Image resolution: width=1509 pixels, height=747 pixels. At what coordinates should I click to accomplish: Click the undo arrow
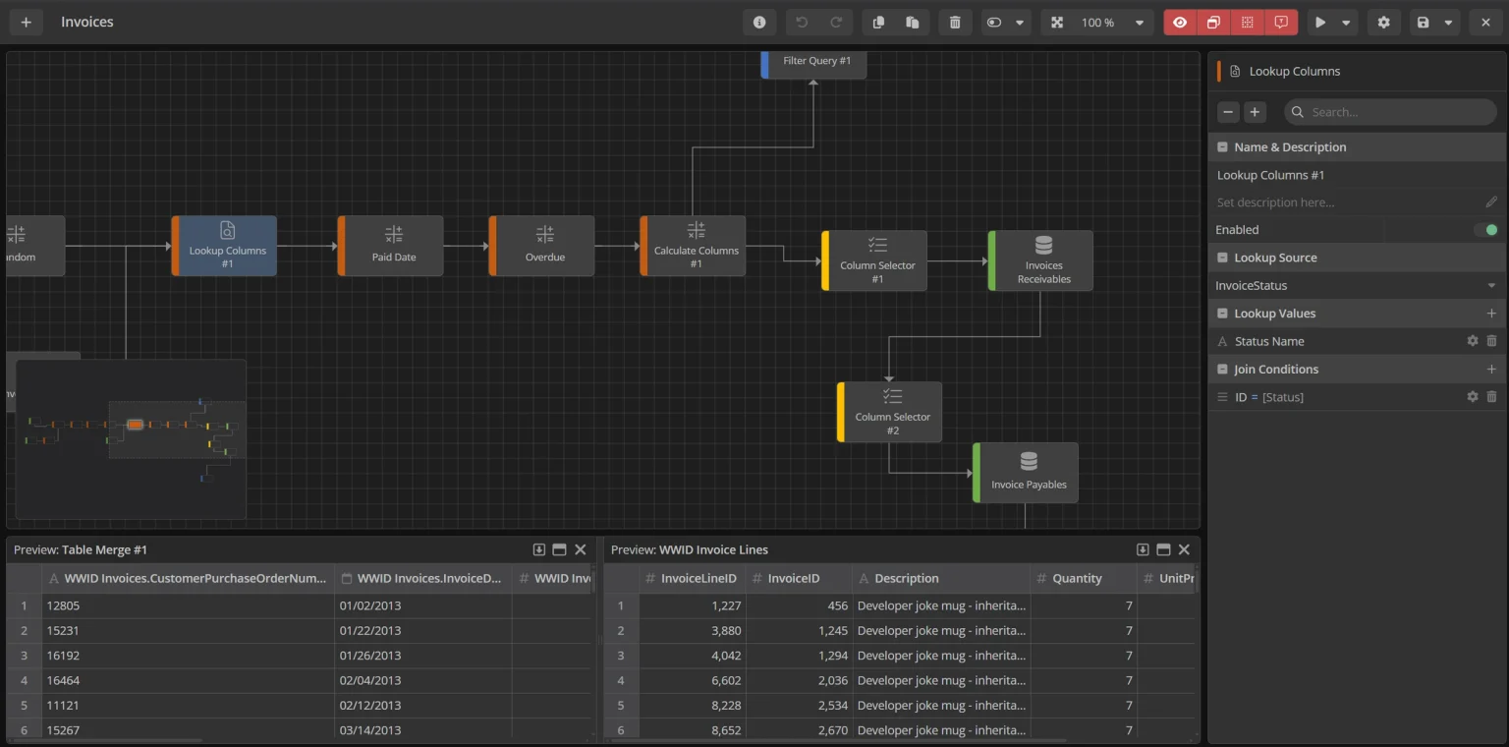click(803, 23)
